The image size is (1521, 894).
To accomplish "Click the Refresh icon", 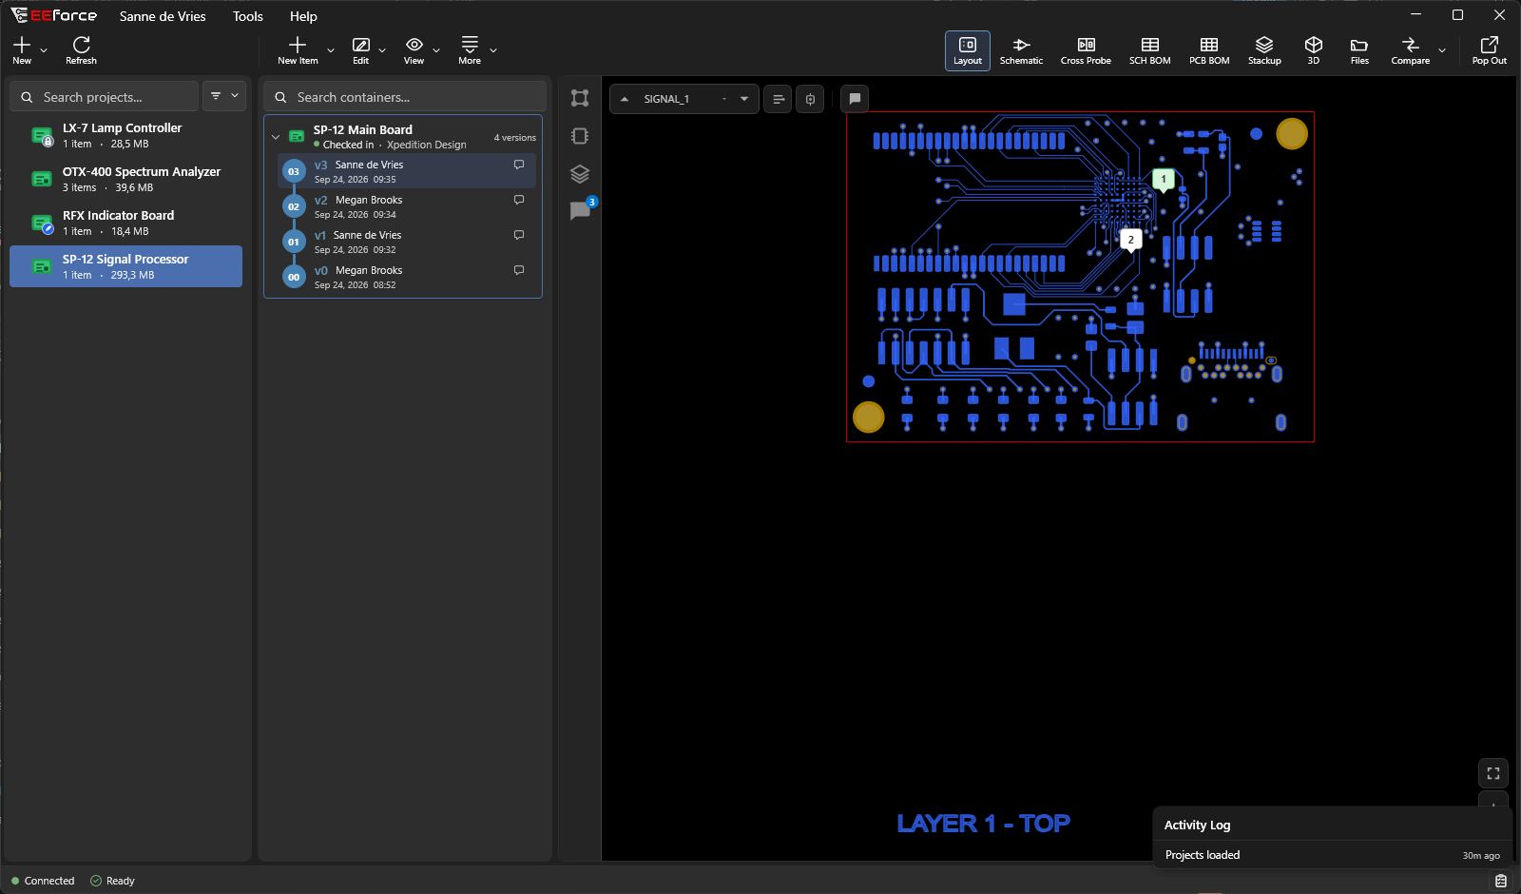I will (x=81, y=45).
